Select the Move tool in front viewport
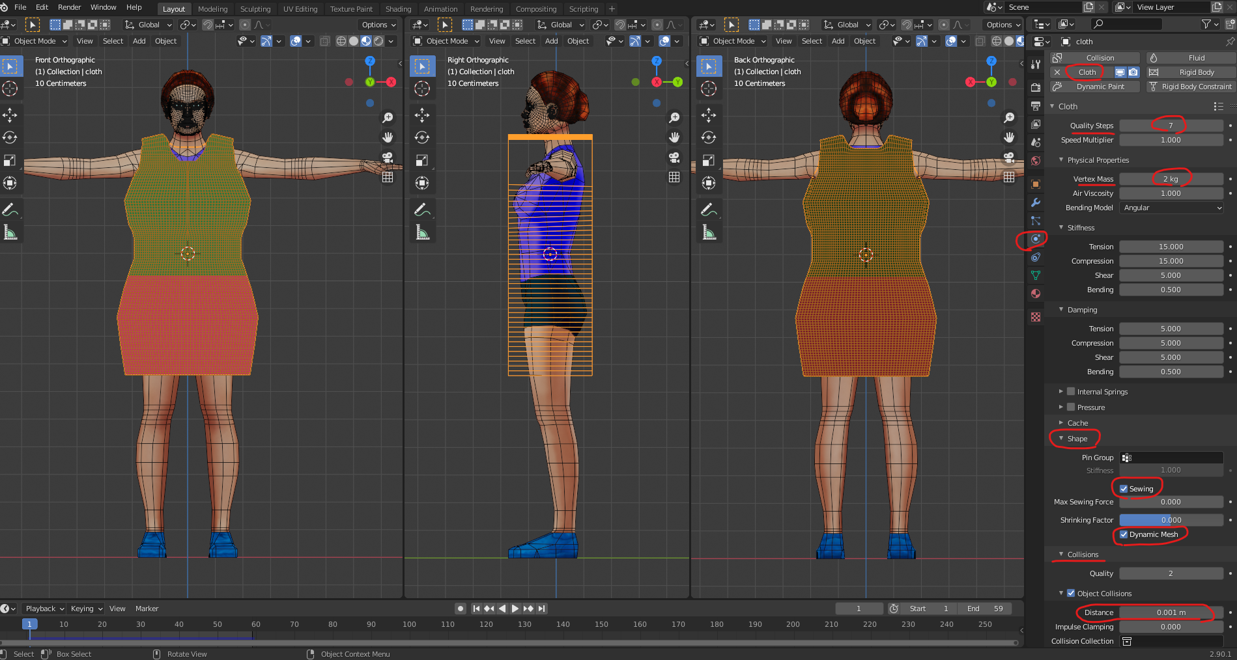Viewport: 1237px width, 660px height. tap(10, 116)
